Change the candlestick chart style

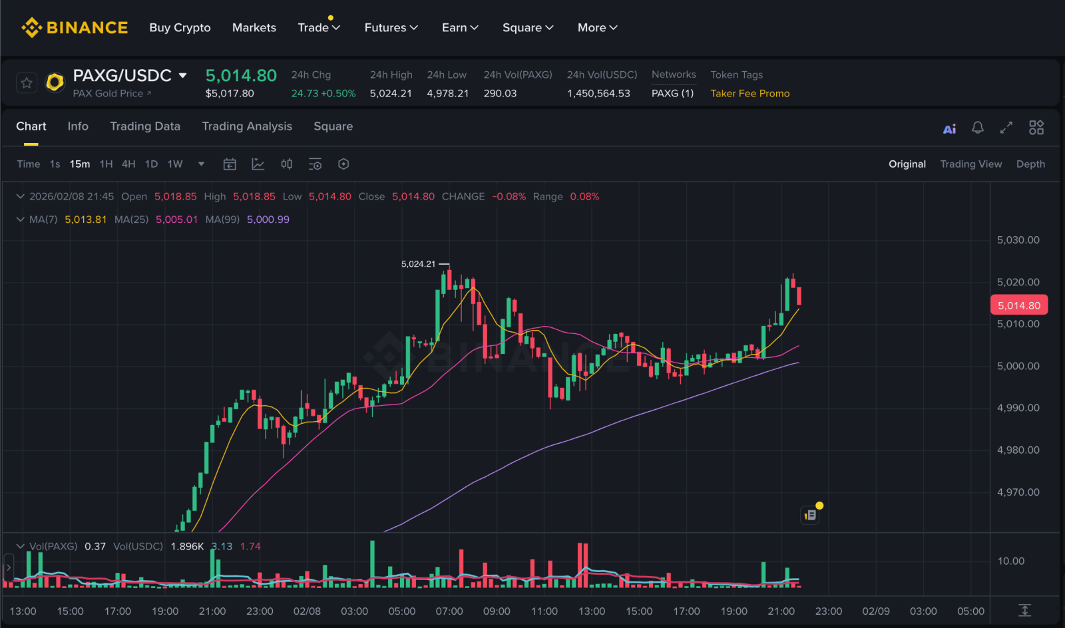click(x=286, y=164)
